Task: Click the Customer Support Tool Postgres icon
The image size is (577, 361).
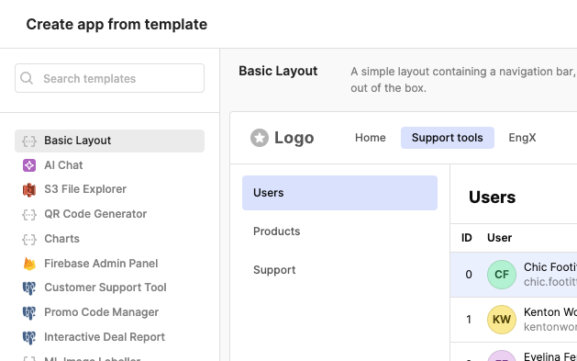Action: (29, 288)
